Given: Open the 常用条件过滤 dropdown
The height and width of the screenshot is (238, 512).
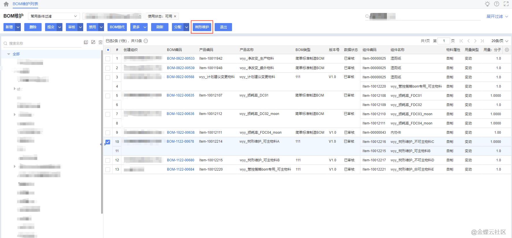Looking at the screenshot, I should (x=54, y=16).
